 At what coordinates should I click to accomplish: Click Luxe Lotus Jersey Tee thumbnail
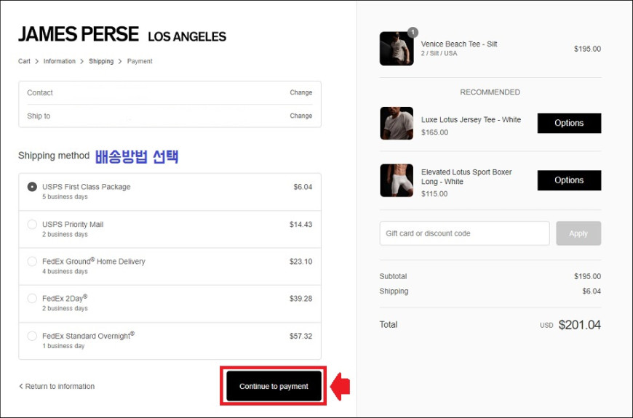coord(397,123)
